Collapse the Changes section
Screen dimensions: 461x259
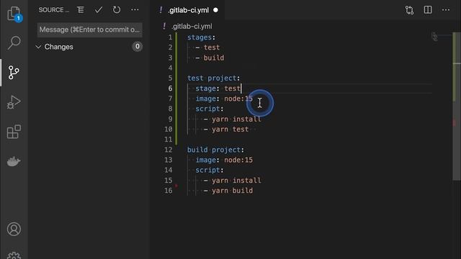pos(38,47)
